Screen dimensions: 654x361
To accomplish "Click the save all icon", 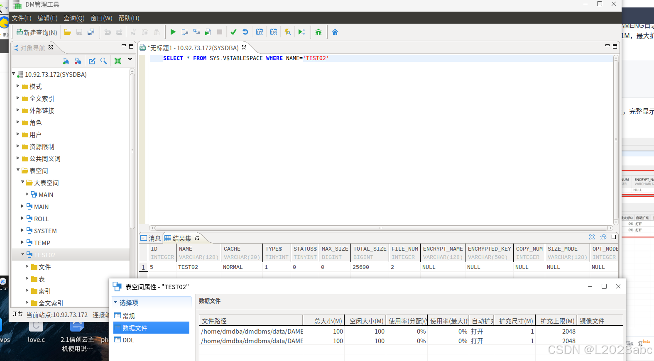I will point(91,32).
